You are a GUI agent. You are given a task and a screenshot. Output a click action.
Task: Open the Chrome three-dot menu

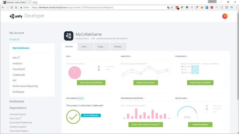pyautogui.click(x=236, y=7)
